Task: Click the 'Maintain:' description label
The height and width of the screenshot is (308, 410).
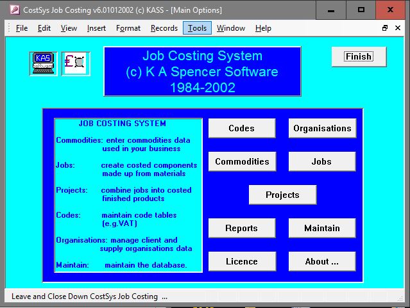Action: [73, 265]
